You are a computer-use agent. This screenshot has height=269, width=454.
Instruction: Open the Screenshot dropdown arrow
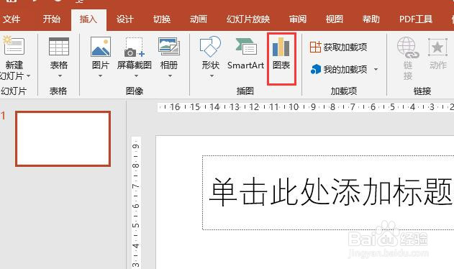pyautogui.click(x=136, y=76)
